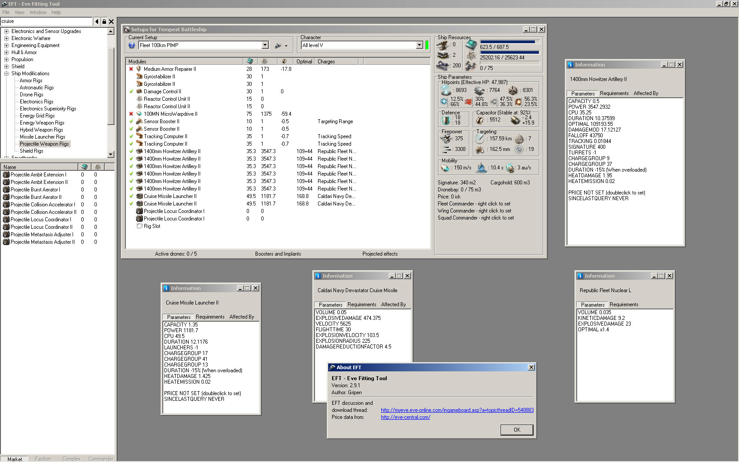This screenshot has width=739, height=462.
Task: Click the back arrow next to search field
Action: [x=97, y=22]
